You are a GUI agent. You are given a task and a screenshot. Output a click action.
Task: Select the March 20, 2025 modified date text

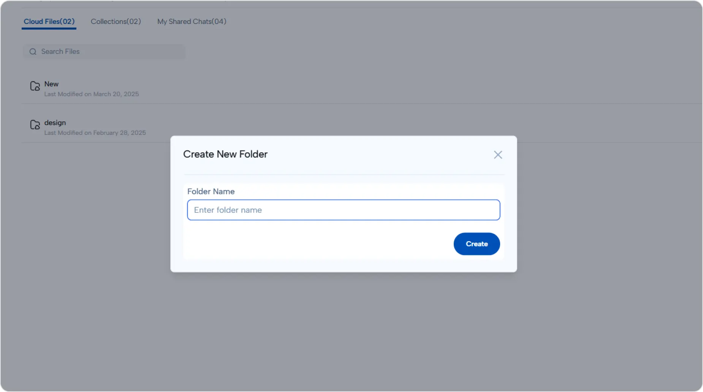click(91, 94)
